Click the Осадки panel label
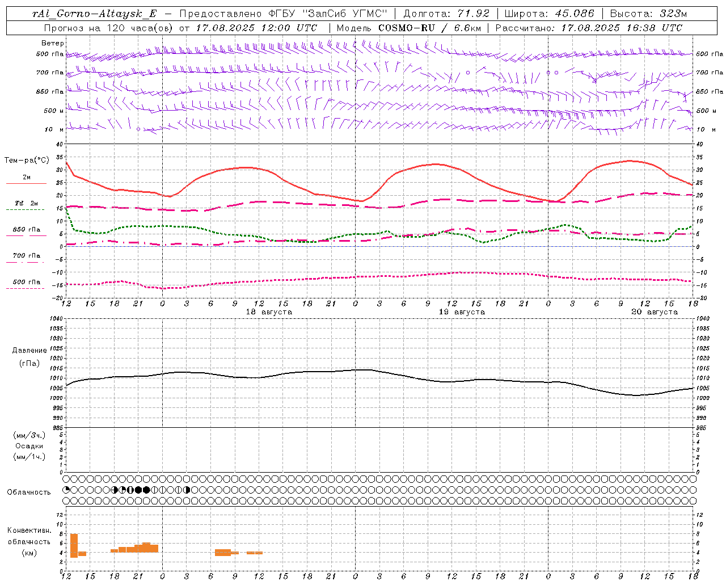The width and height of the screenshot is (726, 581). point(29,446)
